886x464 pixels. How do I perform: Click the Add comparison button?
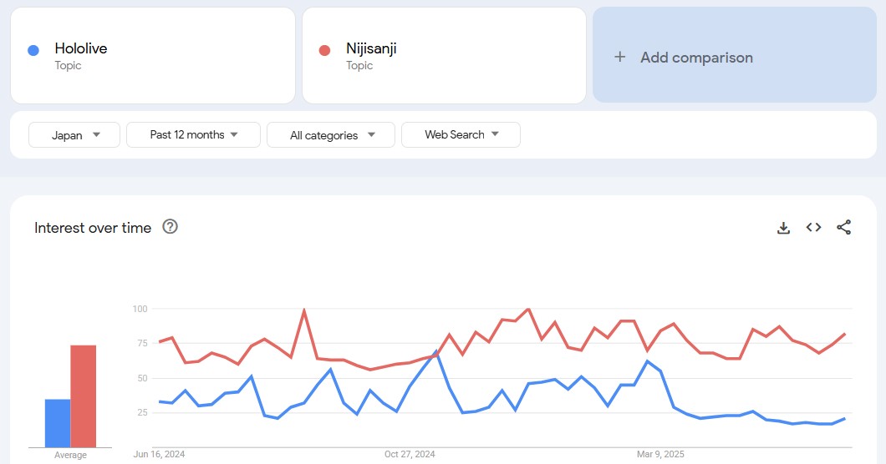(695, 57)
